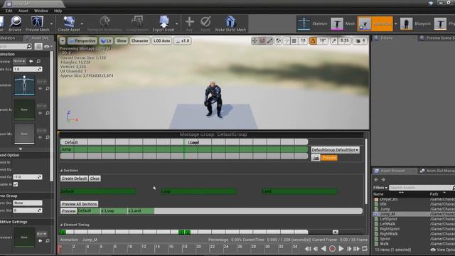Open playback speed x1.0 dropdown
The width and height of the screenshot is (455, 256).
click(x=182, y=41)
